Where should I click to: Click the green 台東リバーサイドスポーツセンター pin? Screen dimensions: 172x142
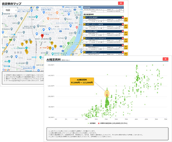click(68, 43)
